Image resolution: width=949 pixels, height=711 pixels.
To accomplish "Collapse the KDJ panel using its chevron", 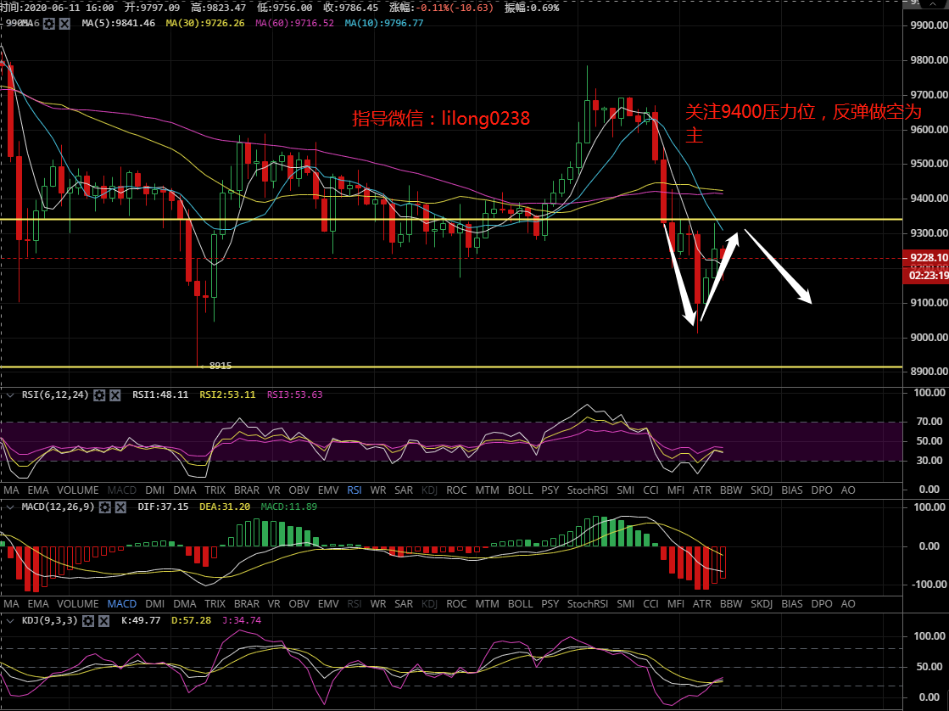I will 8,621.
